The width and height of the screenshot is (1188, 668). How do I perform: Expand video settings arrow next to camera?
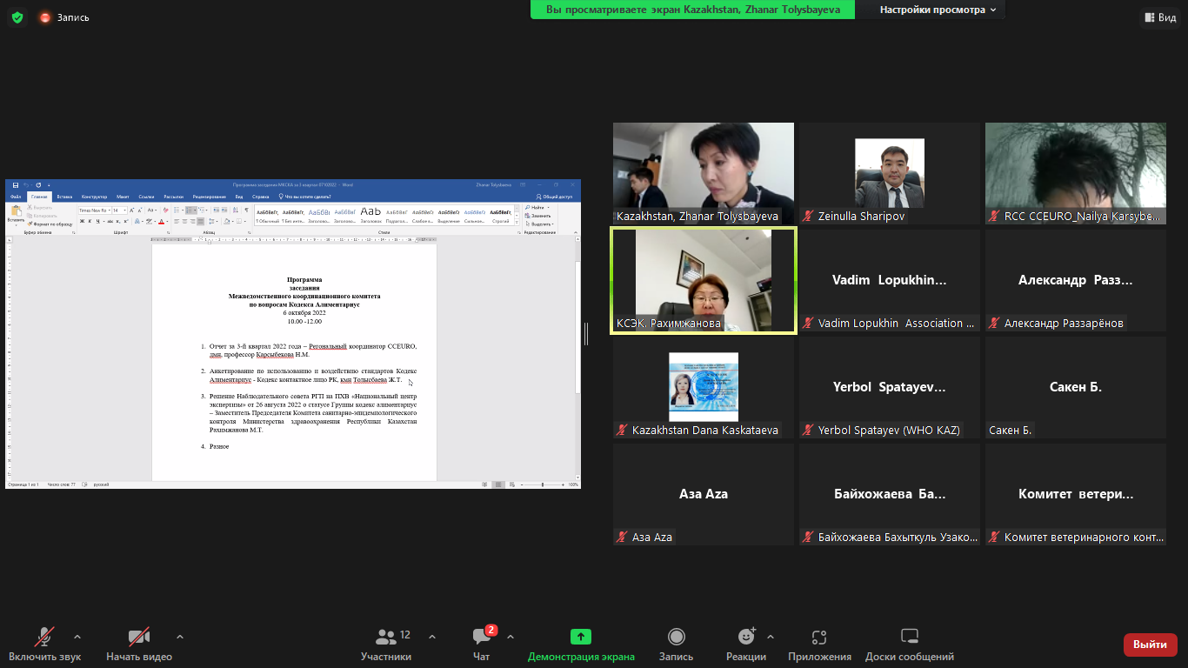180,636
